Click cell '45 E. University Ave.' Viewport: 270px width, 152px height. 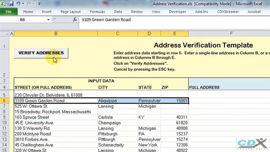coord(56,123)
